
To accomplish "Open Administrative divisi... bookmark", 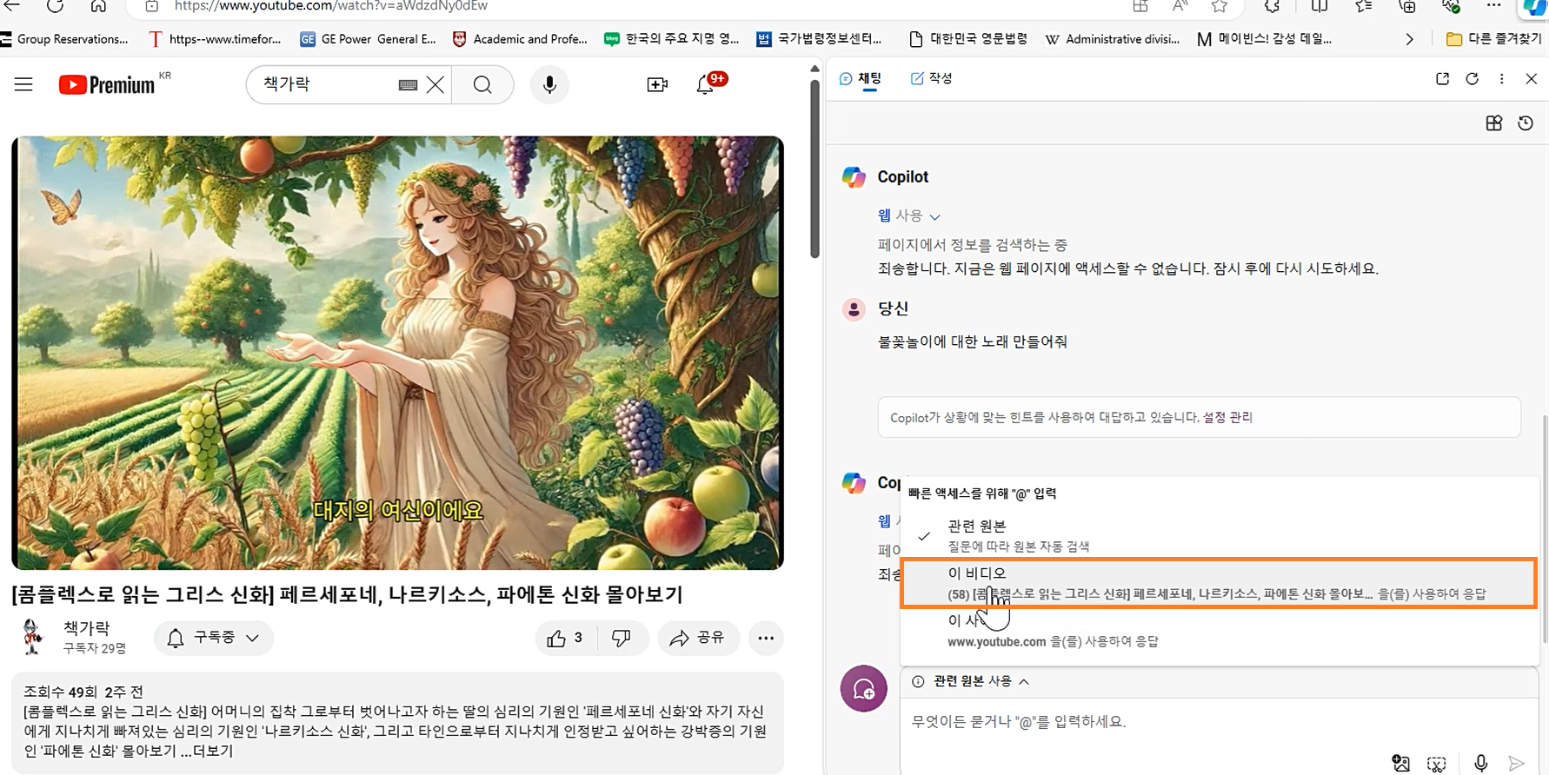I will tap(1112, 39).
